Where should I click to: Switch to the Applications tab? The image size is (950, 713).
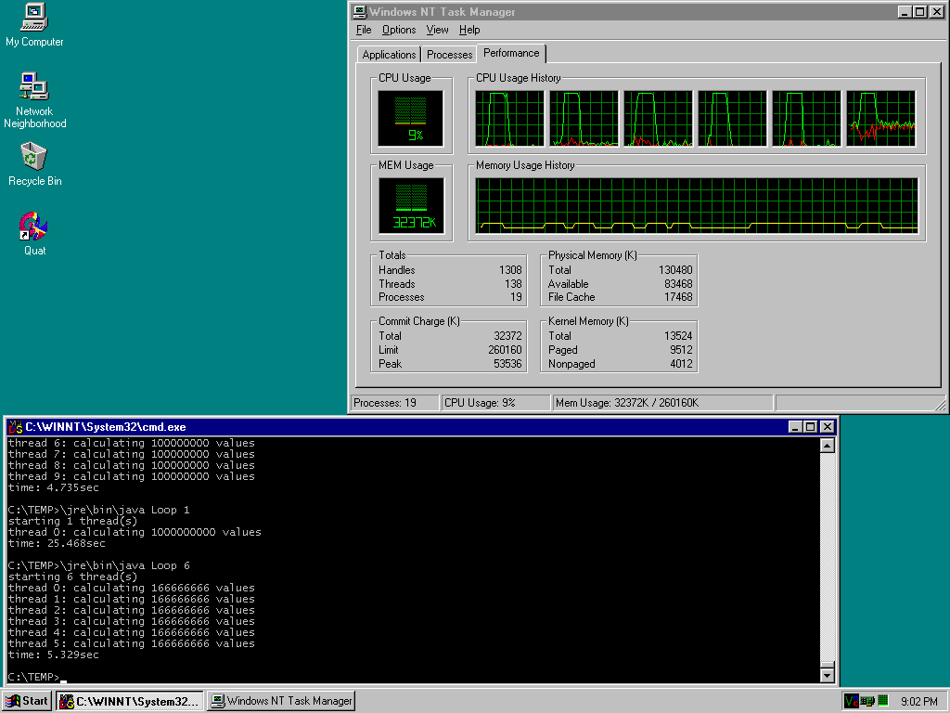389,55
